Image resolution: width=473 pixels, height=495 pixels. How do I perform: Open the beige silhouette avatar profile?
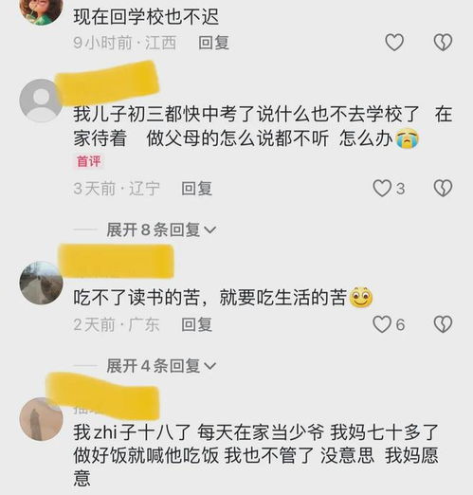tap(41, 419)
